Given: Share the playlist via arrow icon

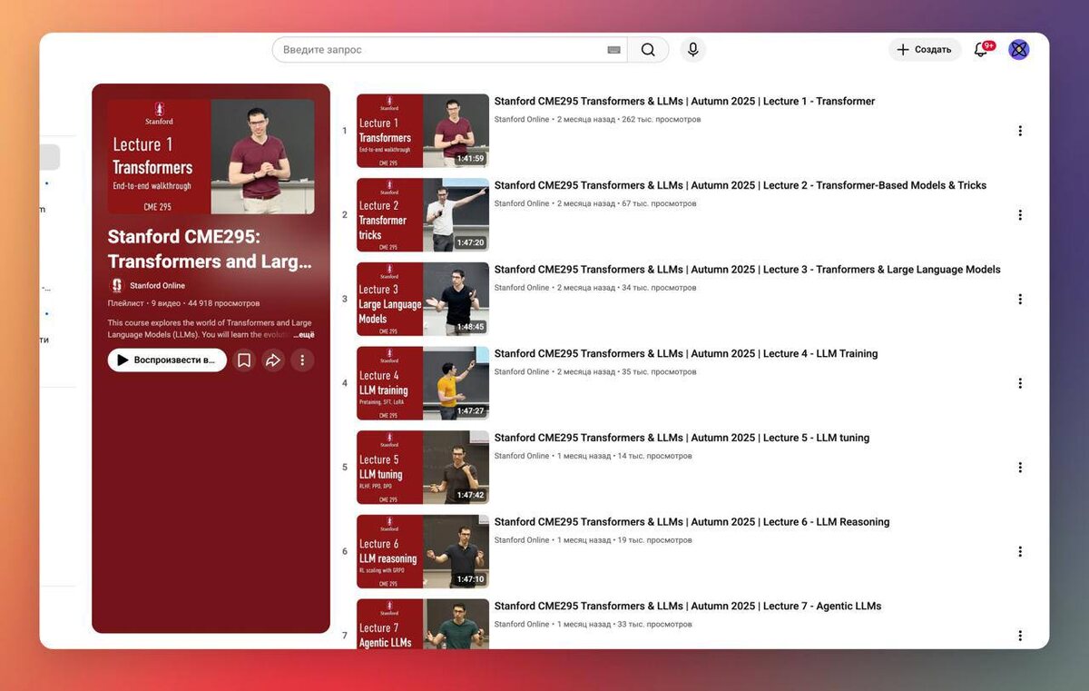Looking at the screenshot, I should pyautogui.click(x=273, y=360).
